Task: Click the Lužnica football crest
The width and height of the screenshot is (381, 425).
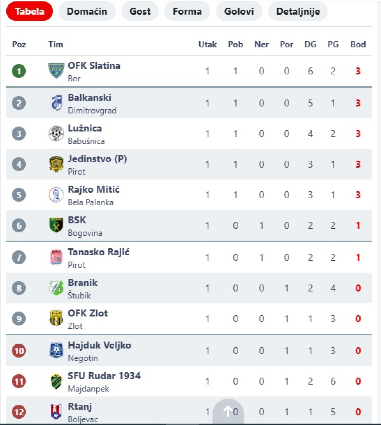Action: pyautogui.click(x=56, y=133)
